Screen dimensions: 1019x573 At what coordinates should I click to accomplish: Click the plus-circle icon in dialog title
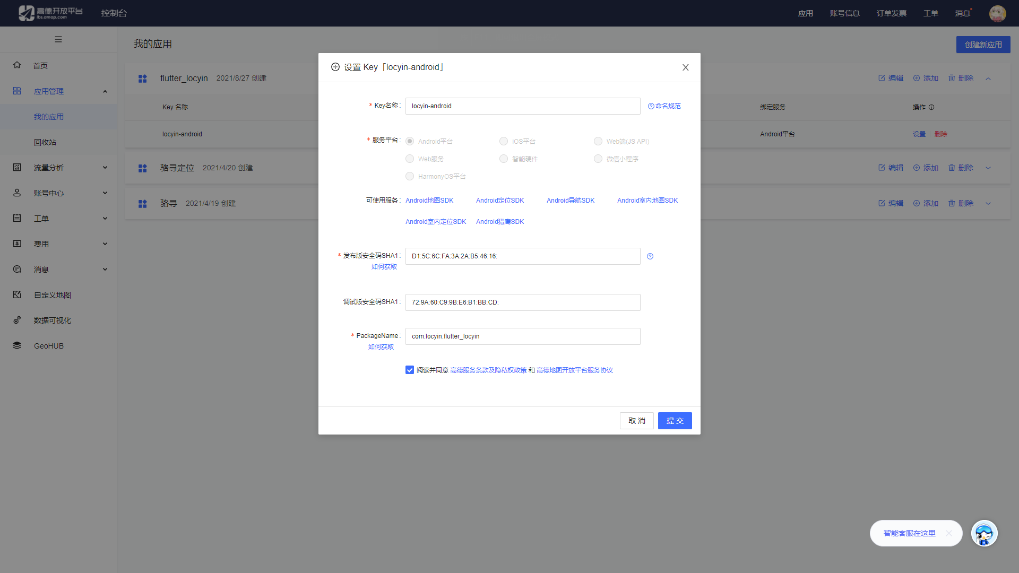click(x=335, y=67)
